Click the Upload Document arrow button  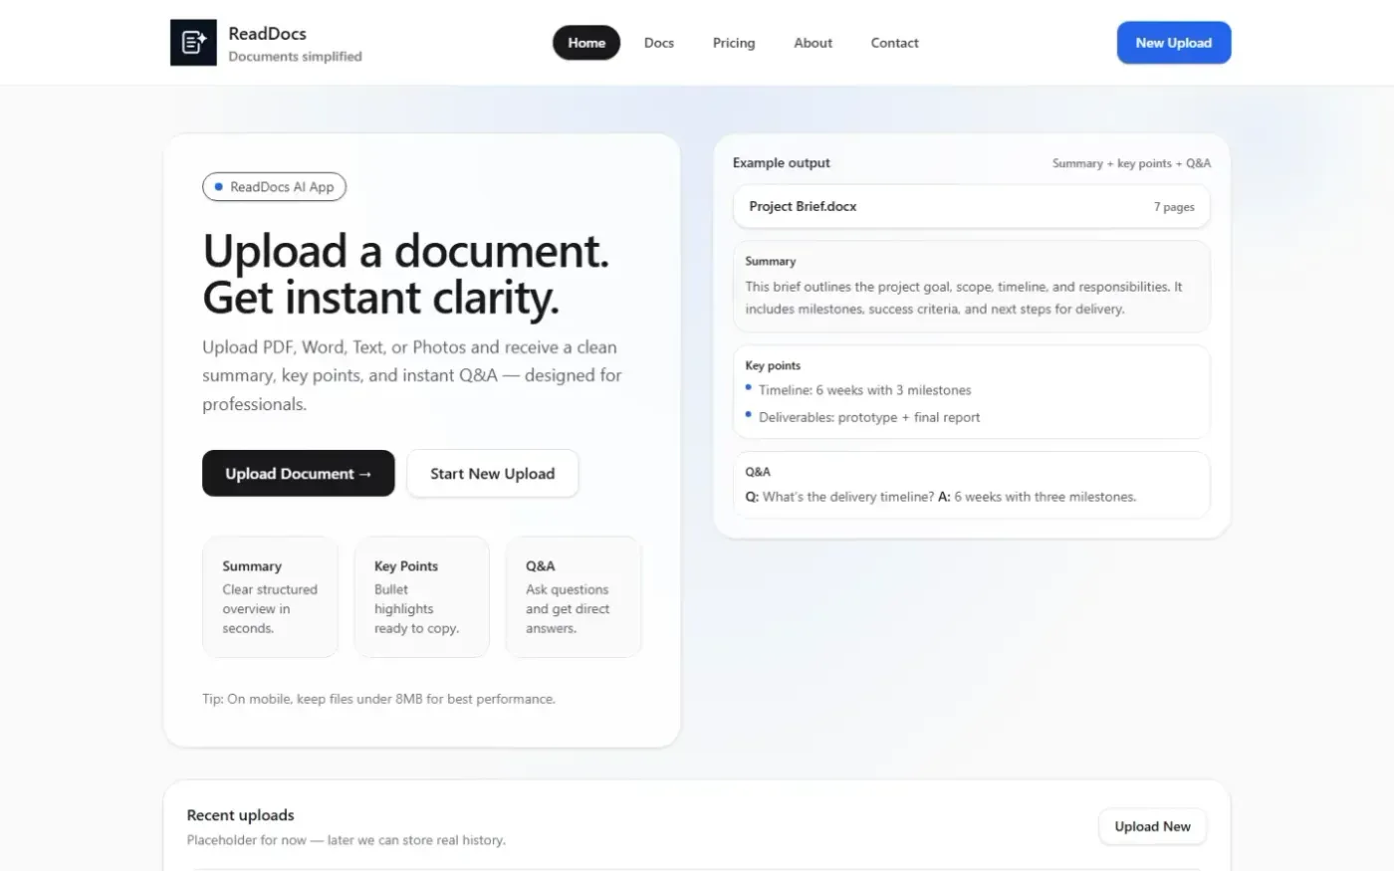pyautogui.click(x=299, y=473)
